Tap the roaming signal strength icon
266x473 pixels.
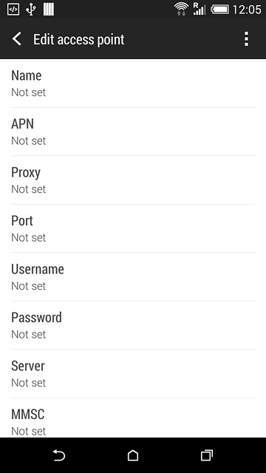click(x=199, y=9)
